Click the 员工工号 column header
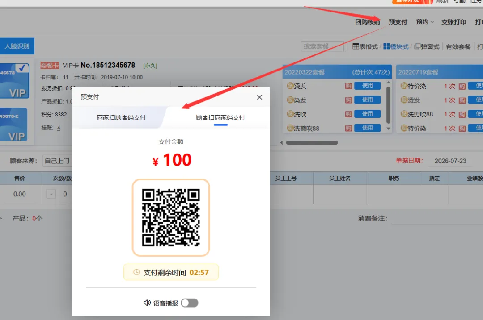This screenshot has width=483, height=320. [286, 178]
